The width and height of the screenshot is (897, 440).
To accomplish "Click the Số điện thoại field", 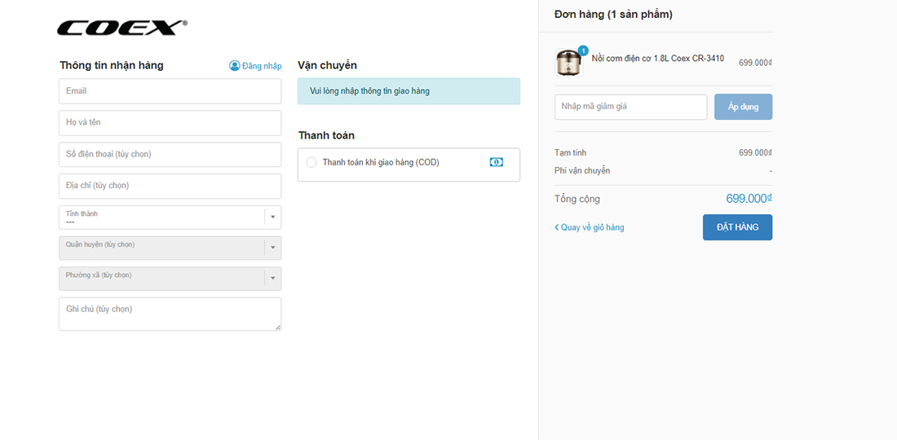I will [x=170, y=154].
